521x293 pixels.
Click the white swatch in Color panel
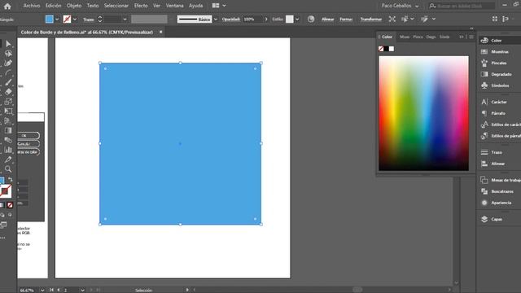[x=392, y=49]
